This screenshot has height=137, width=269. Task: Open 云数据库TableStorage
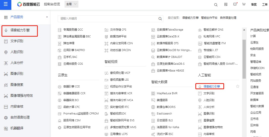click(170, 30)
